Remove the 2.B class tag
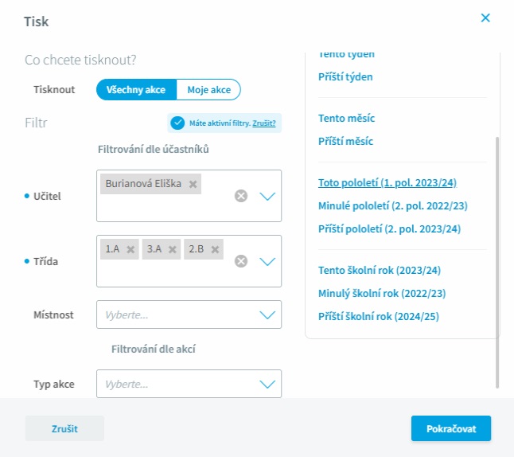Screen dimensions: 514x457 pos(215,249)
